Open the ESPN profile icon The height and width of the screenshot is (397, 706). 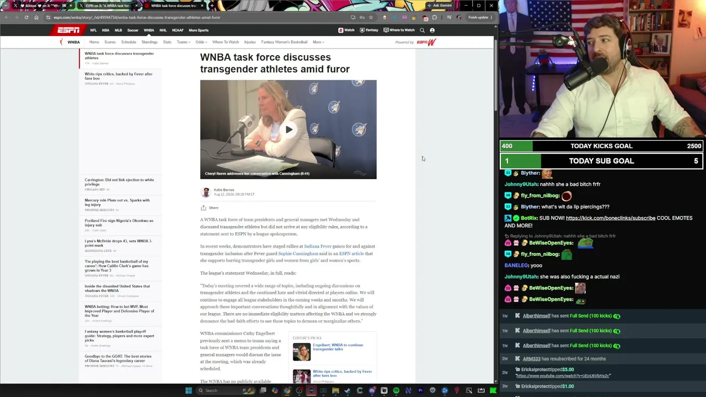432,30
